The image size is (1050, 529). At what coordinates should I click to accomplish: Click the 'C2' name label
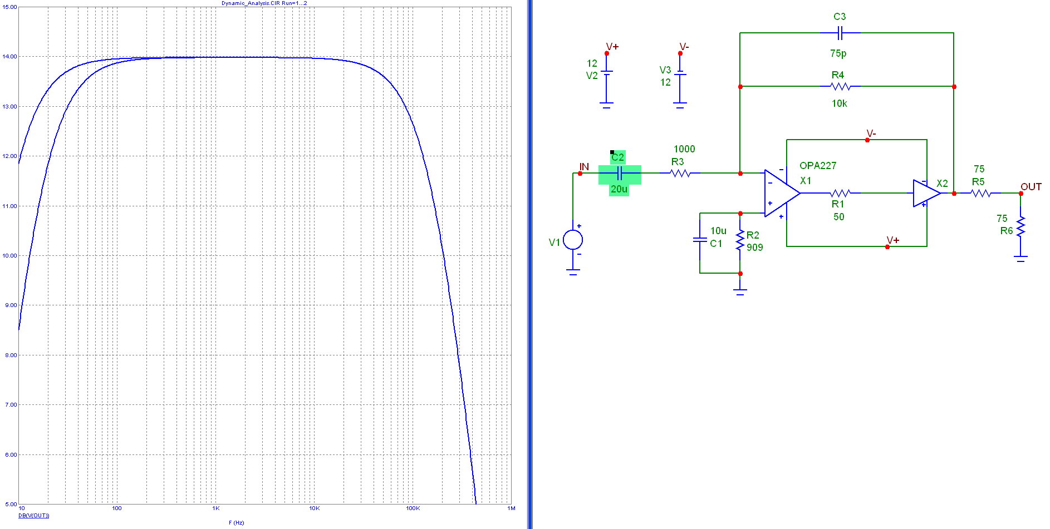617,157
